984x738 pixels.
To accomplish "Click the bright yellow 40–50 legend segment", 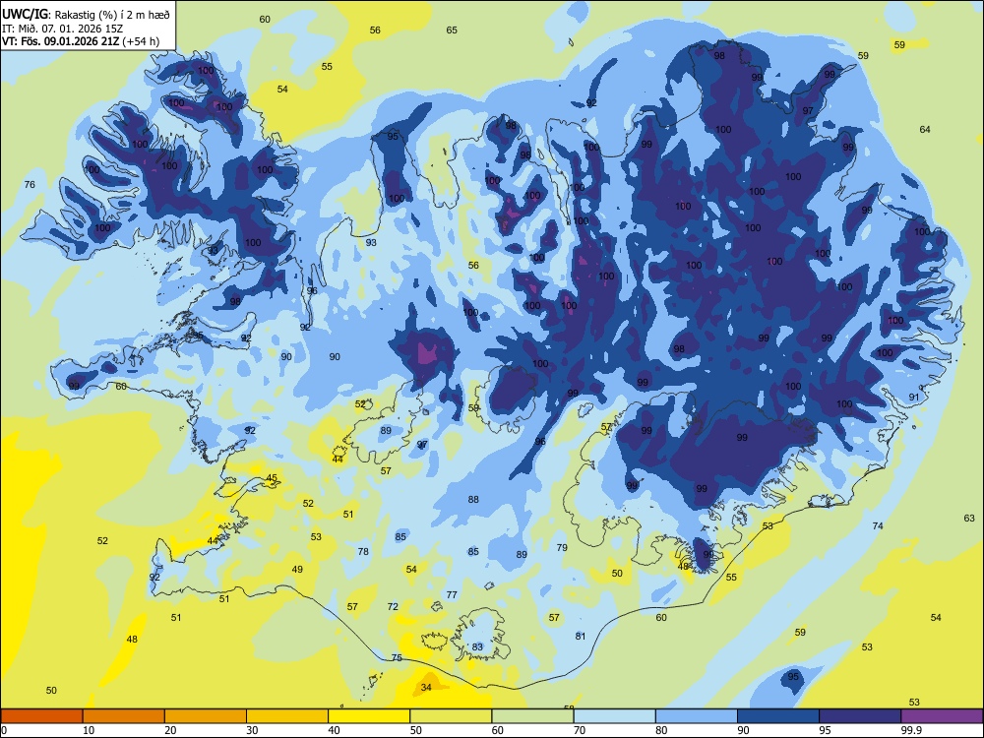I will tap(369, 716).
